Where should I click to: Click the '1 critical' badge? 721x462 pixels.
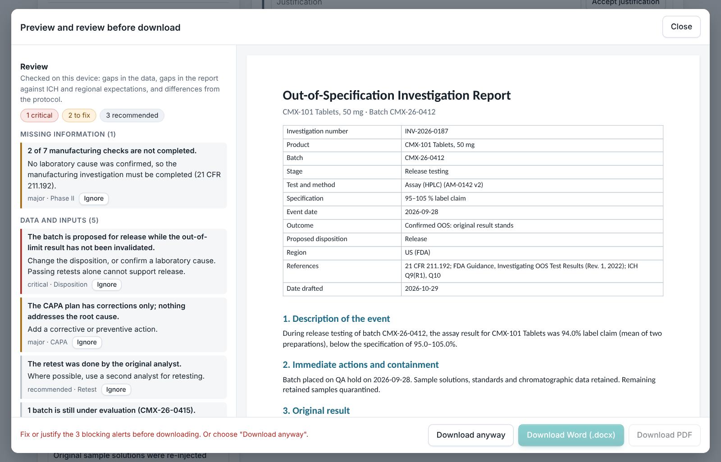click(39, 115)
